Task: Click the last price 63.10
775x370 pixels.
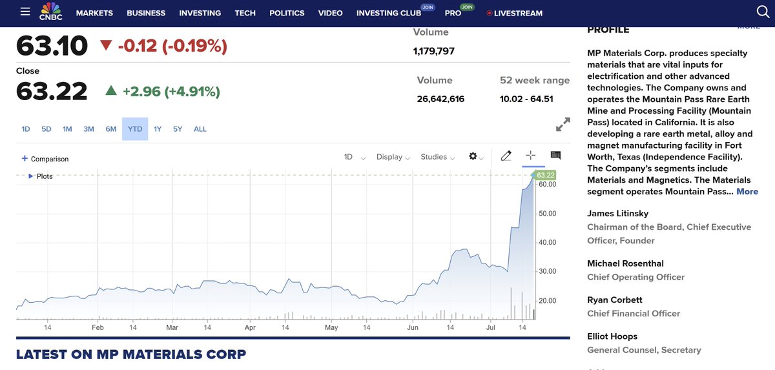Action: point(52,46)
